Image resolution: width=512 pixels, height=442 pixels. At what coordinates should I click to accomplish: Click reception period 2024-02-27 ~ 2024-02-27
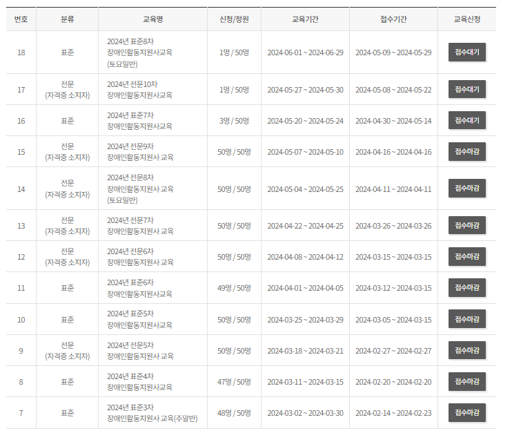tap(393, 351)
